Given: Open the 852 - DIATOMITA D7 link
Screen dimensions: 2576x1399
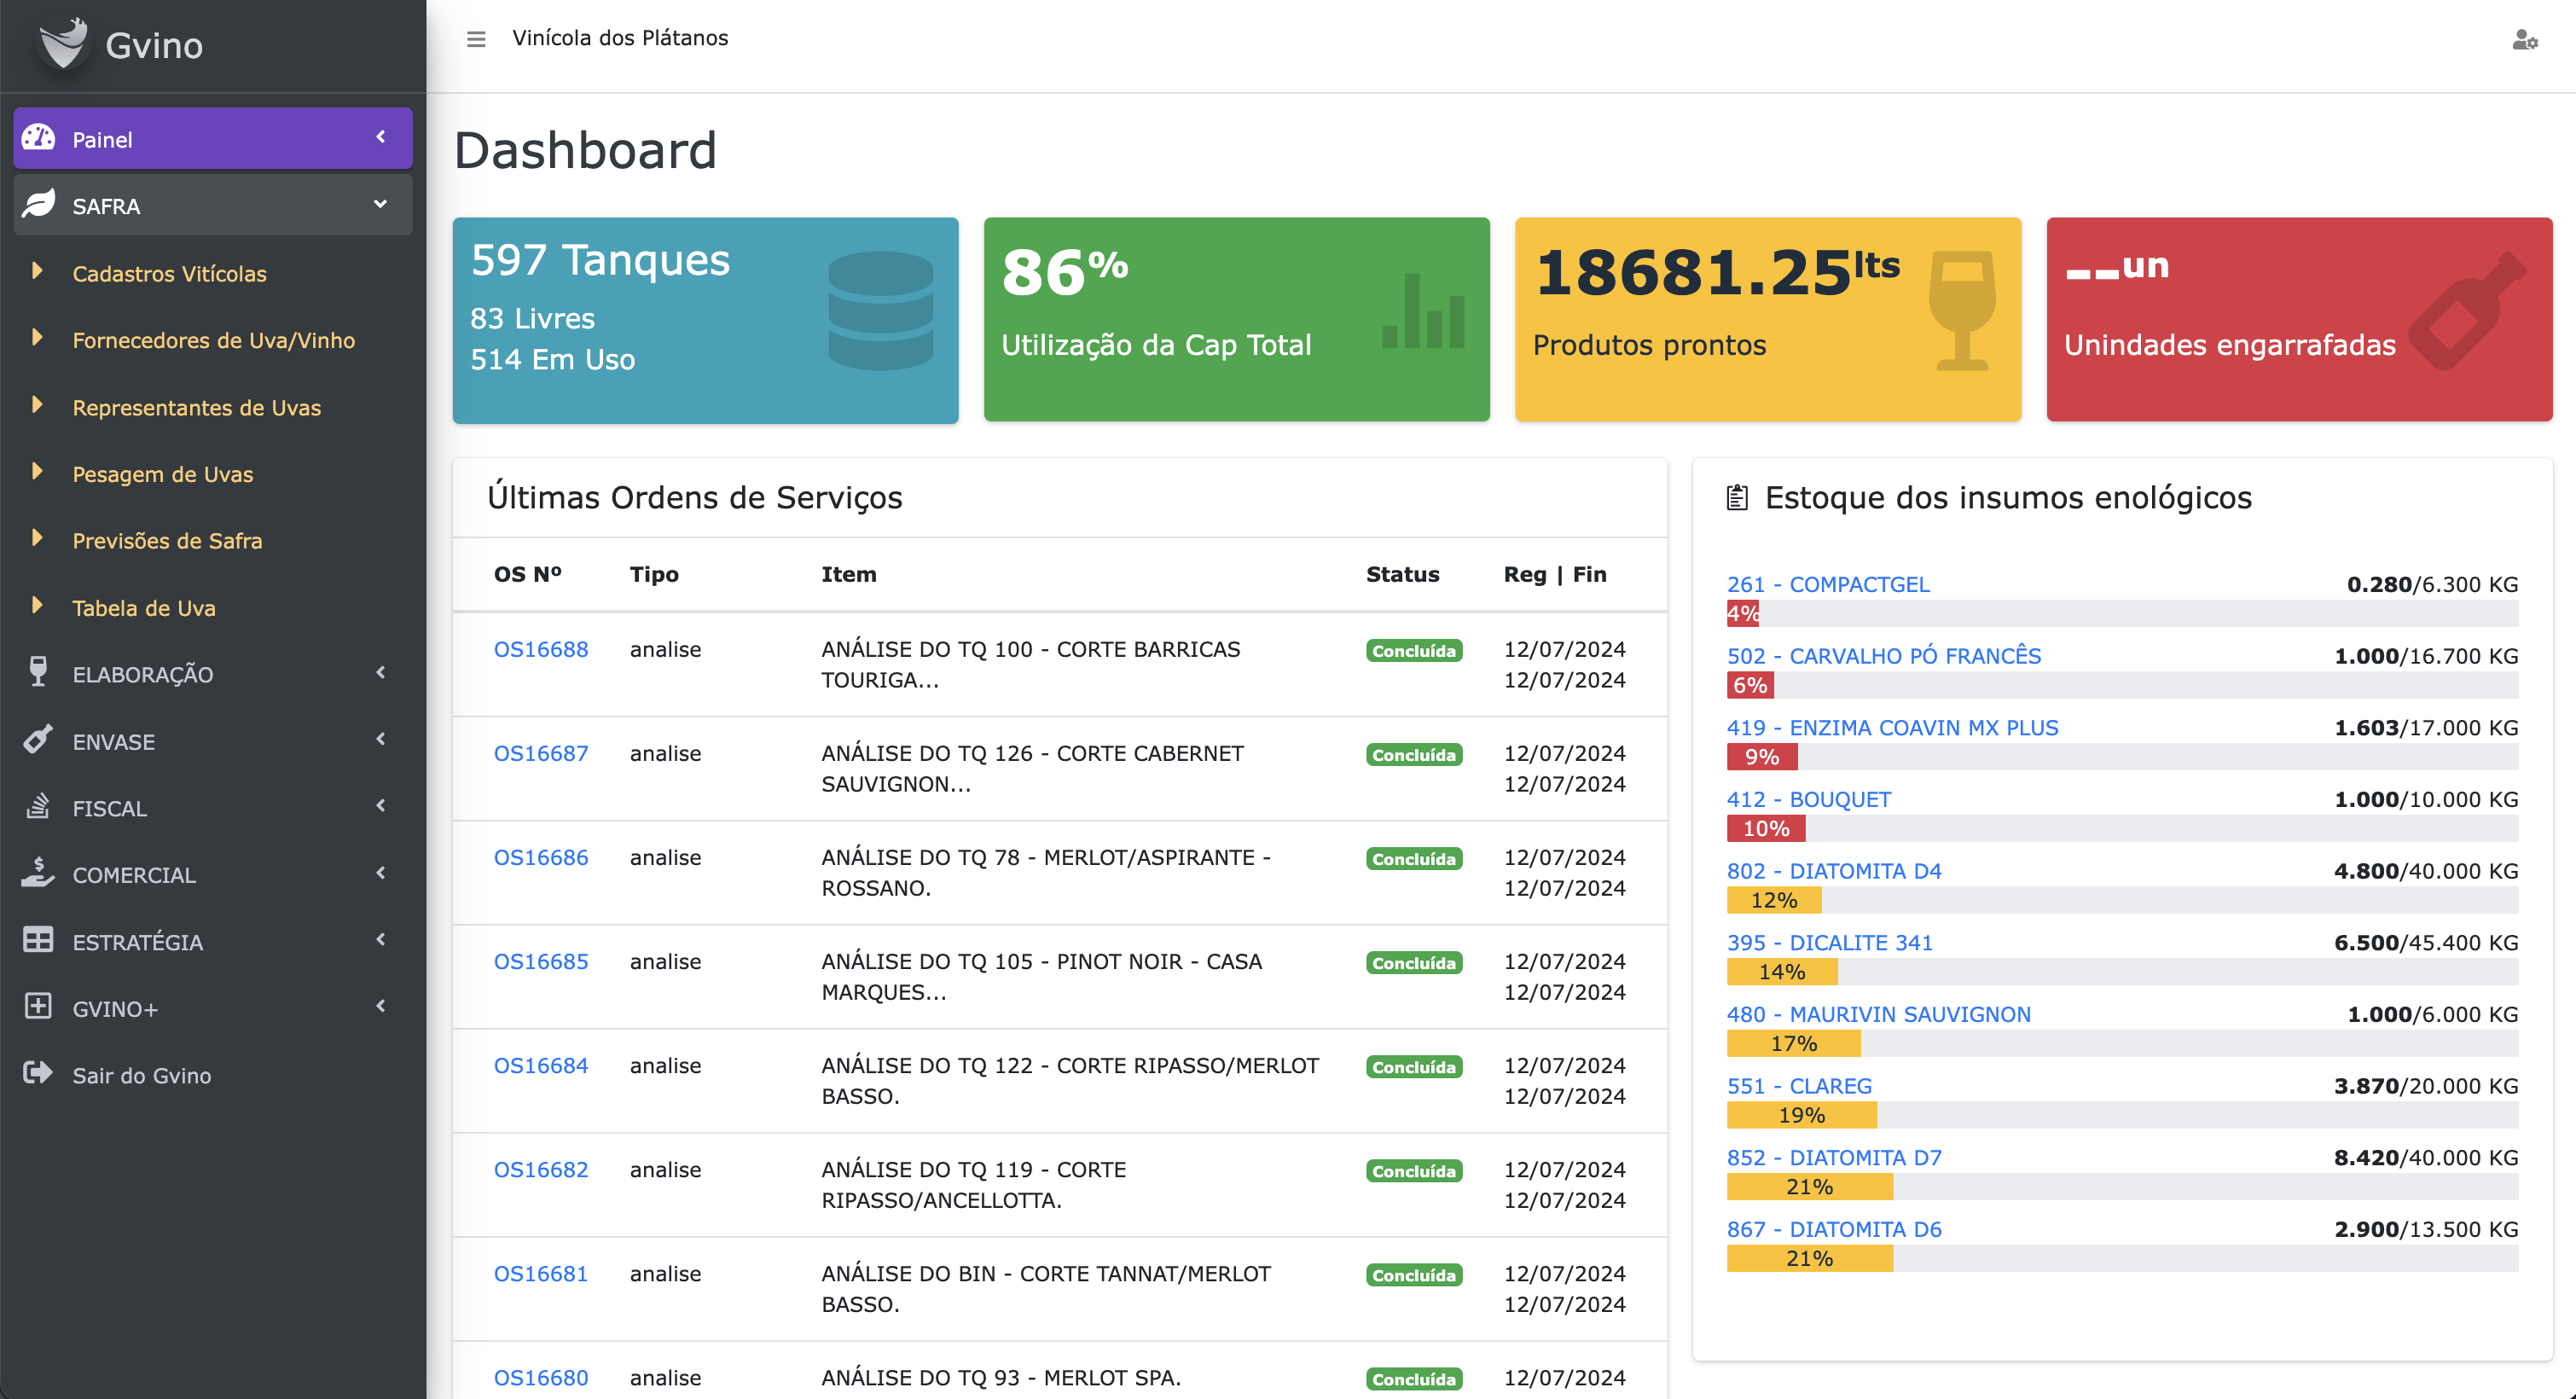Looking at the screenshot, I should [x=1834, y=1158].
